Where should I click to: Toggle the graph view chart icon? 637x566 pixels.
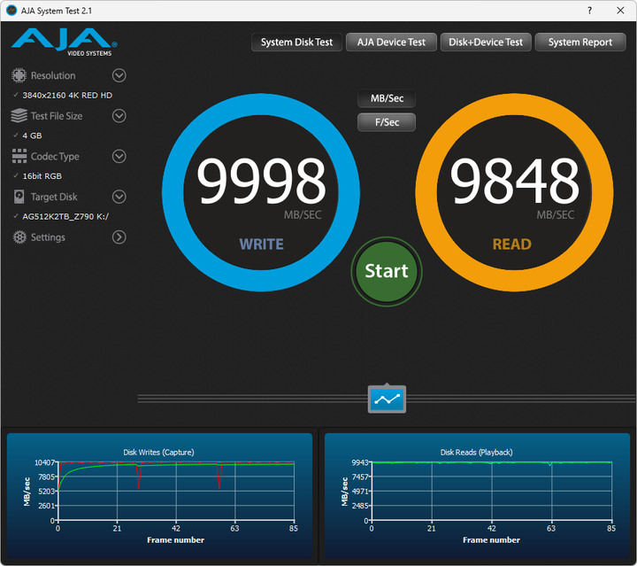pos(387,399)
